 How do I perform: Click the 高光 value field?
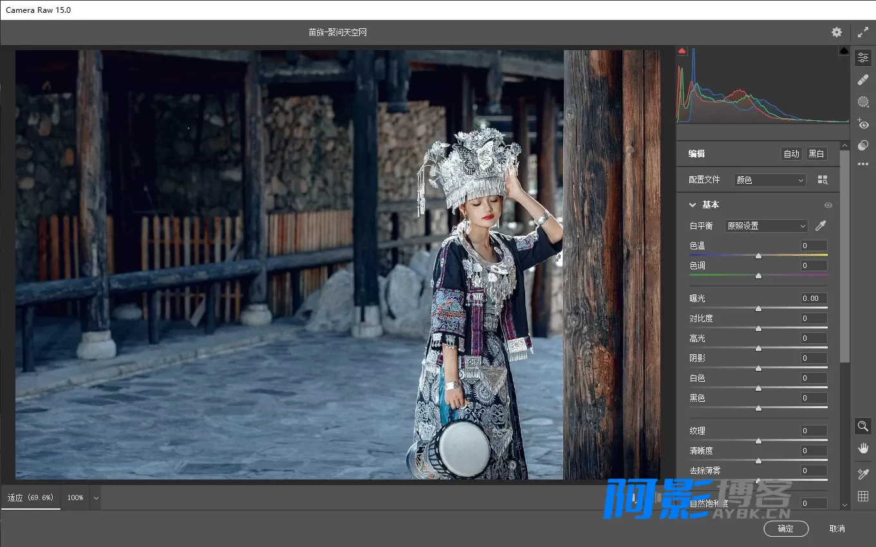click(x=814, y=338)
